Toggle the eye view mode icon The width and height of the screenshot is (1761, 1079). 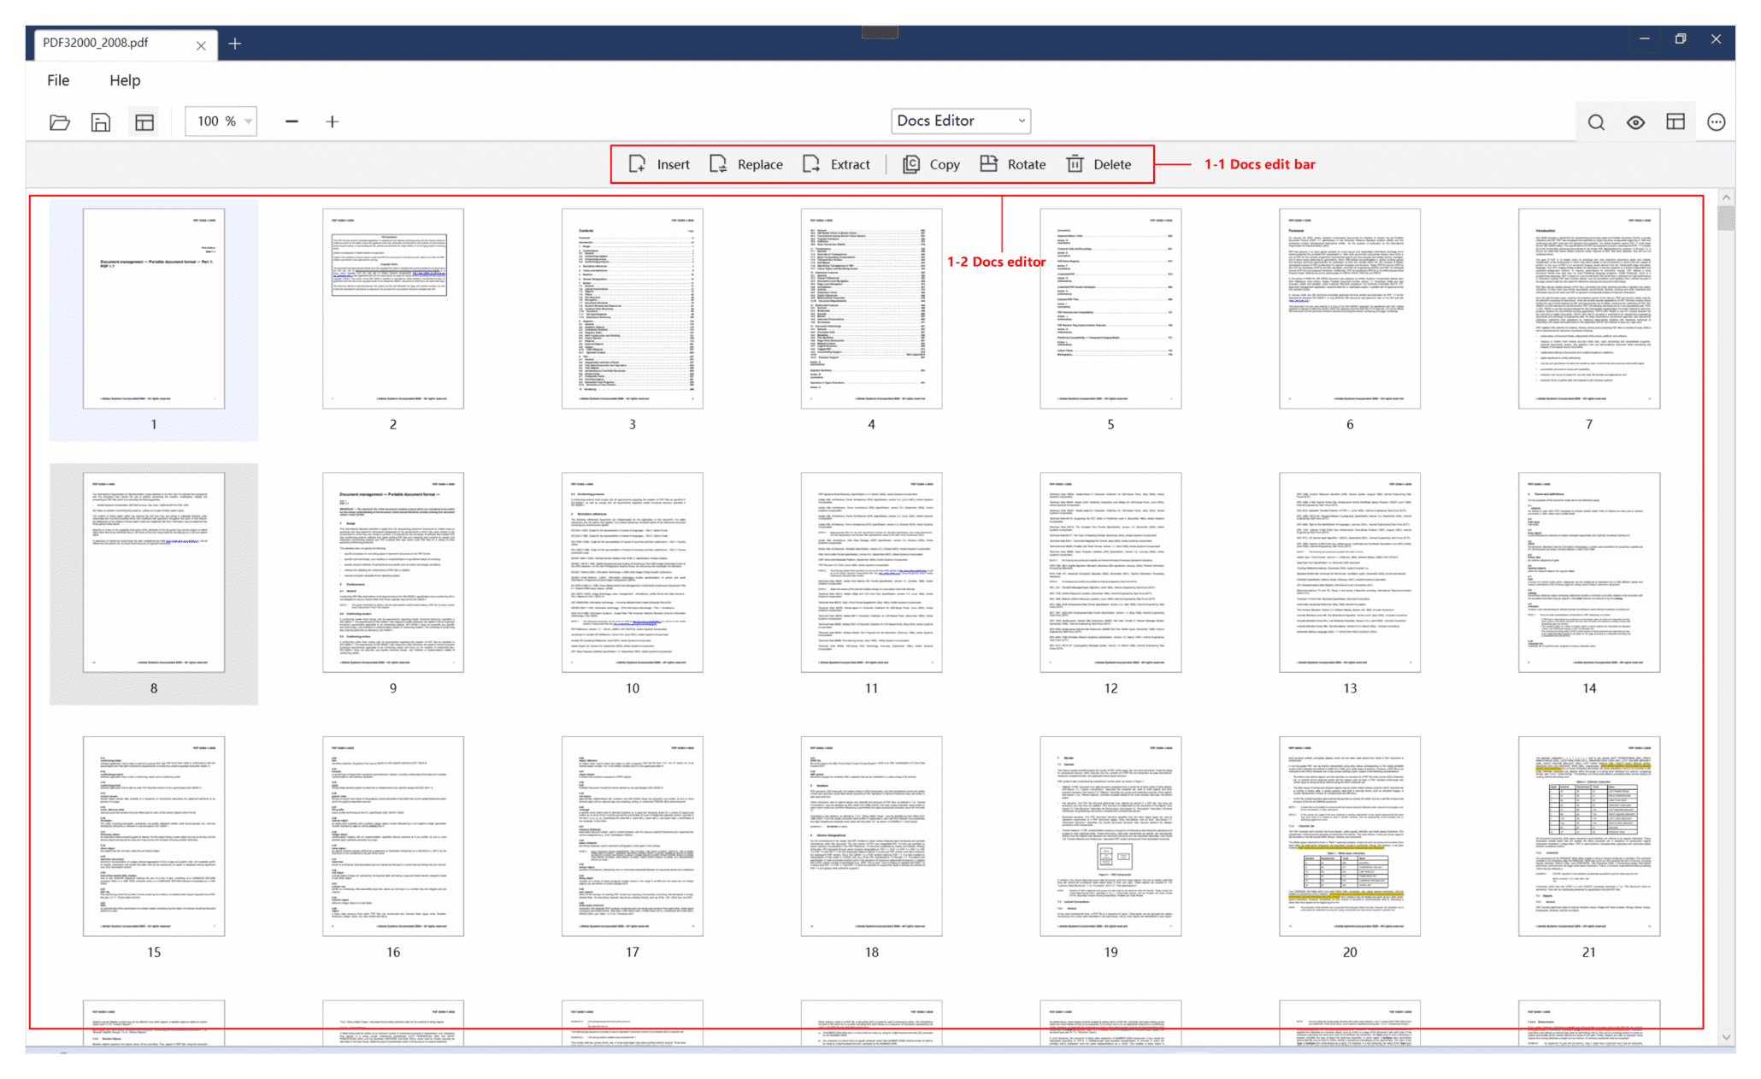tap(1635, 122)
